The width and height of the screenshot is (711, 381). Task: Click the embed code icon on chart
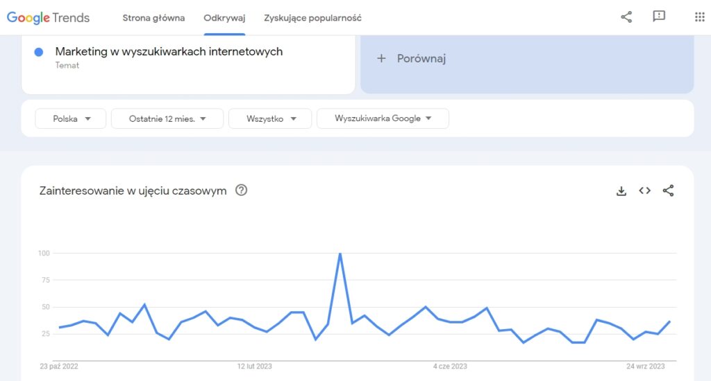coord(645,190)
